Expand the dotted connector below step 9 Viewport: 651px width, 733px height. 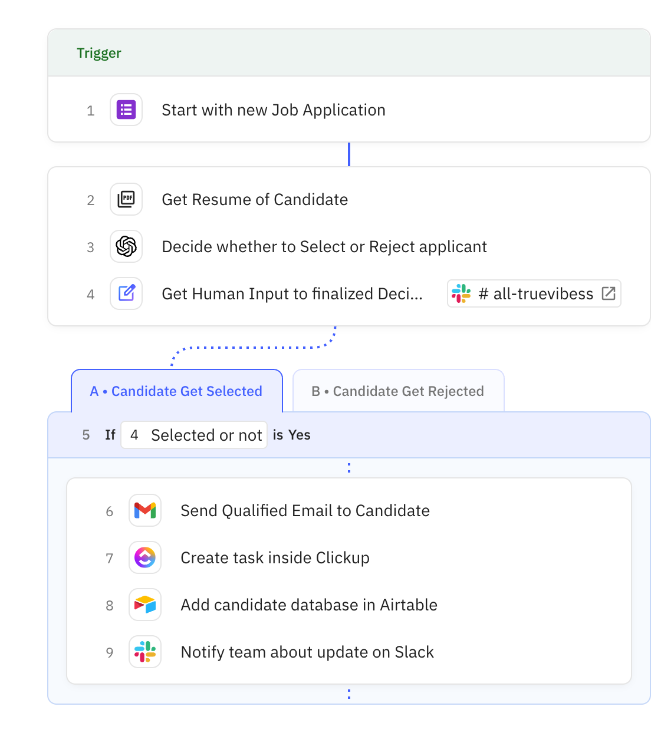point(348,694)
